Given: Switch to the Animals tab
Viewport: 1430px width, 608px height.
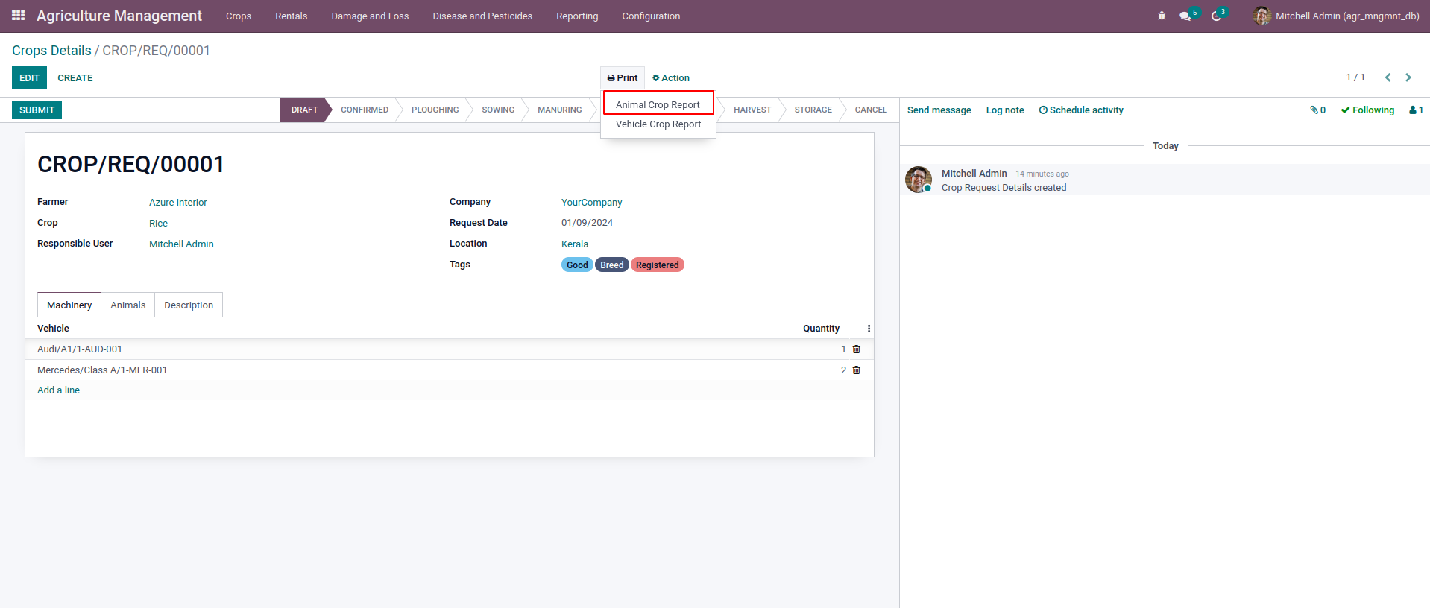Looking at the screenshot, I should pyautogui.click(x=128, y=305).
